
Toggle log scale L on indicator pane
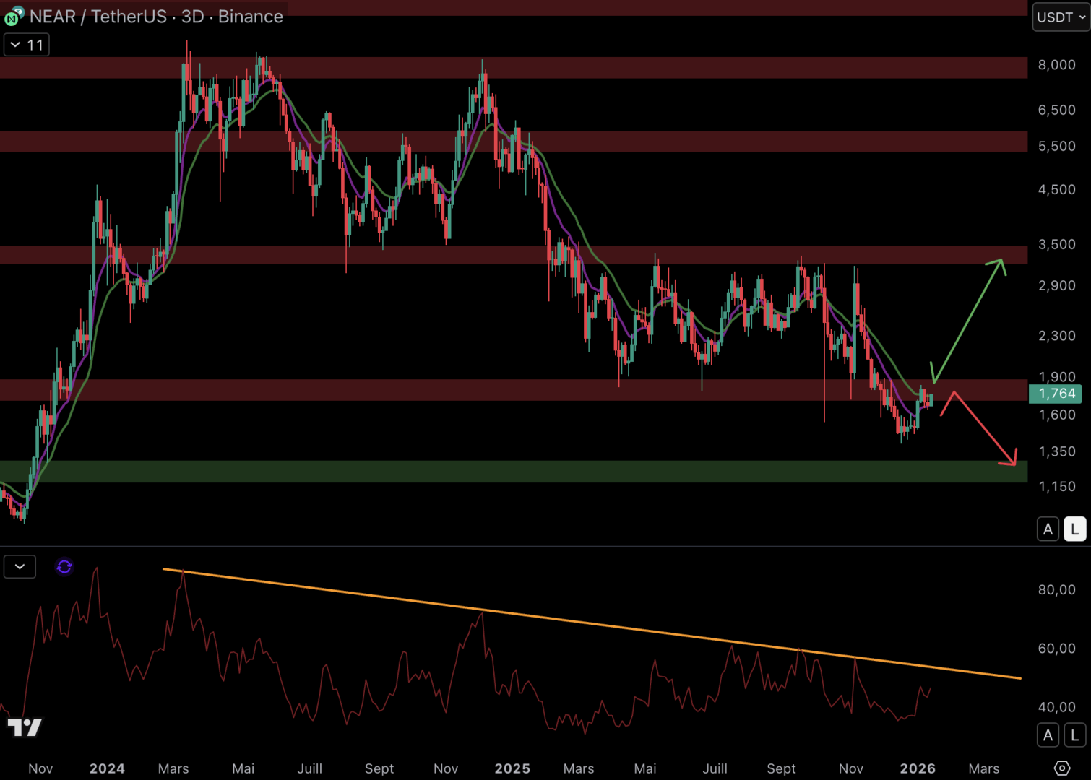tap(1074, 735)
